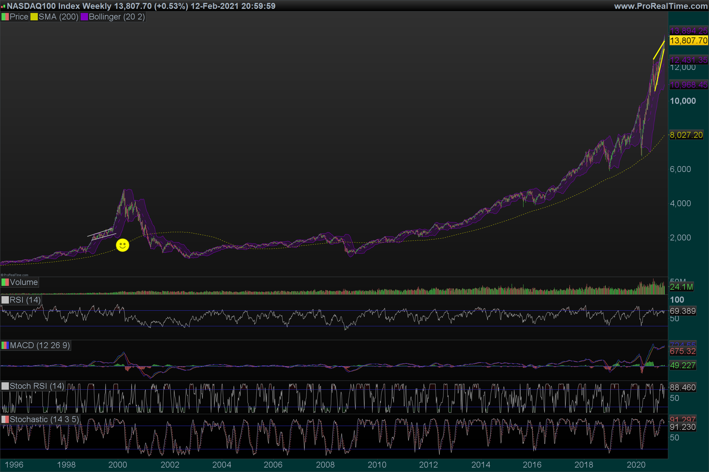The width and height of the screenshot is (709, 472).
Task: Click the MACD (12 26 9) legend icon
Action: (x=5, y=345)
